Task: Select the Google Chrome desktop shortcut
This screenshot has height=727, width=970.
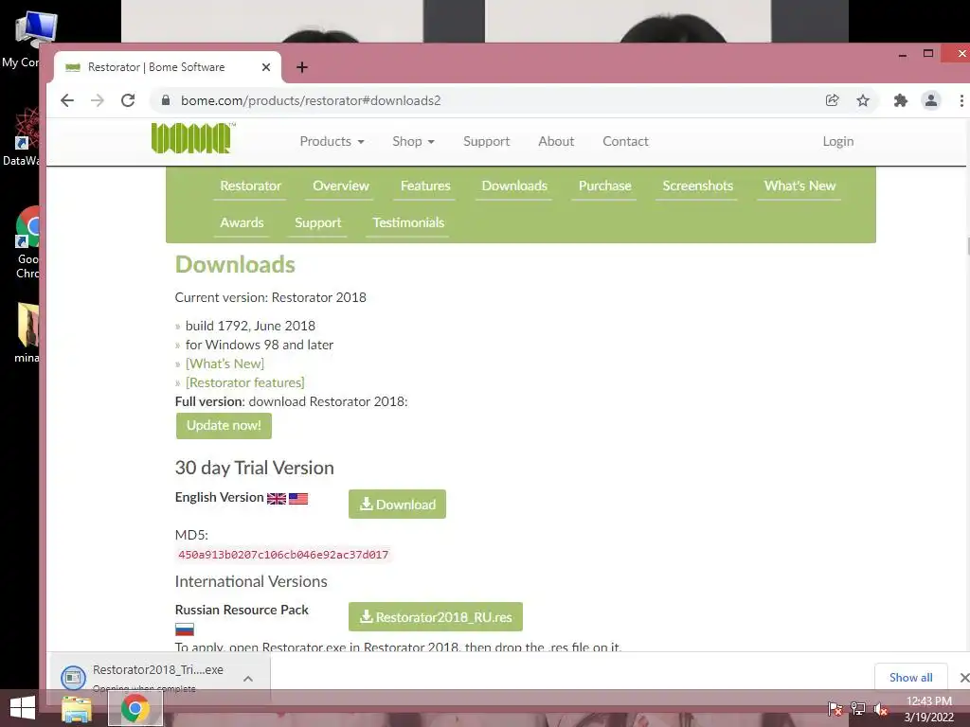Action: pos(27,243)
